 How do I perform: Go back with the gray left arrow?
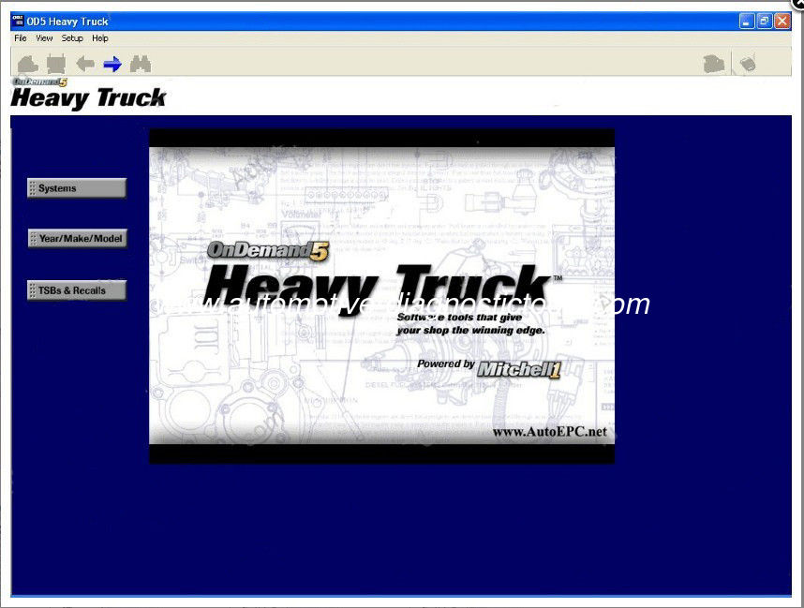pos(85,64)
